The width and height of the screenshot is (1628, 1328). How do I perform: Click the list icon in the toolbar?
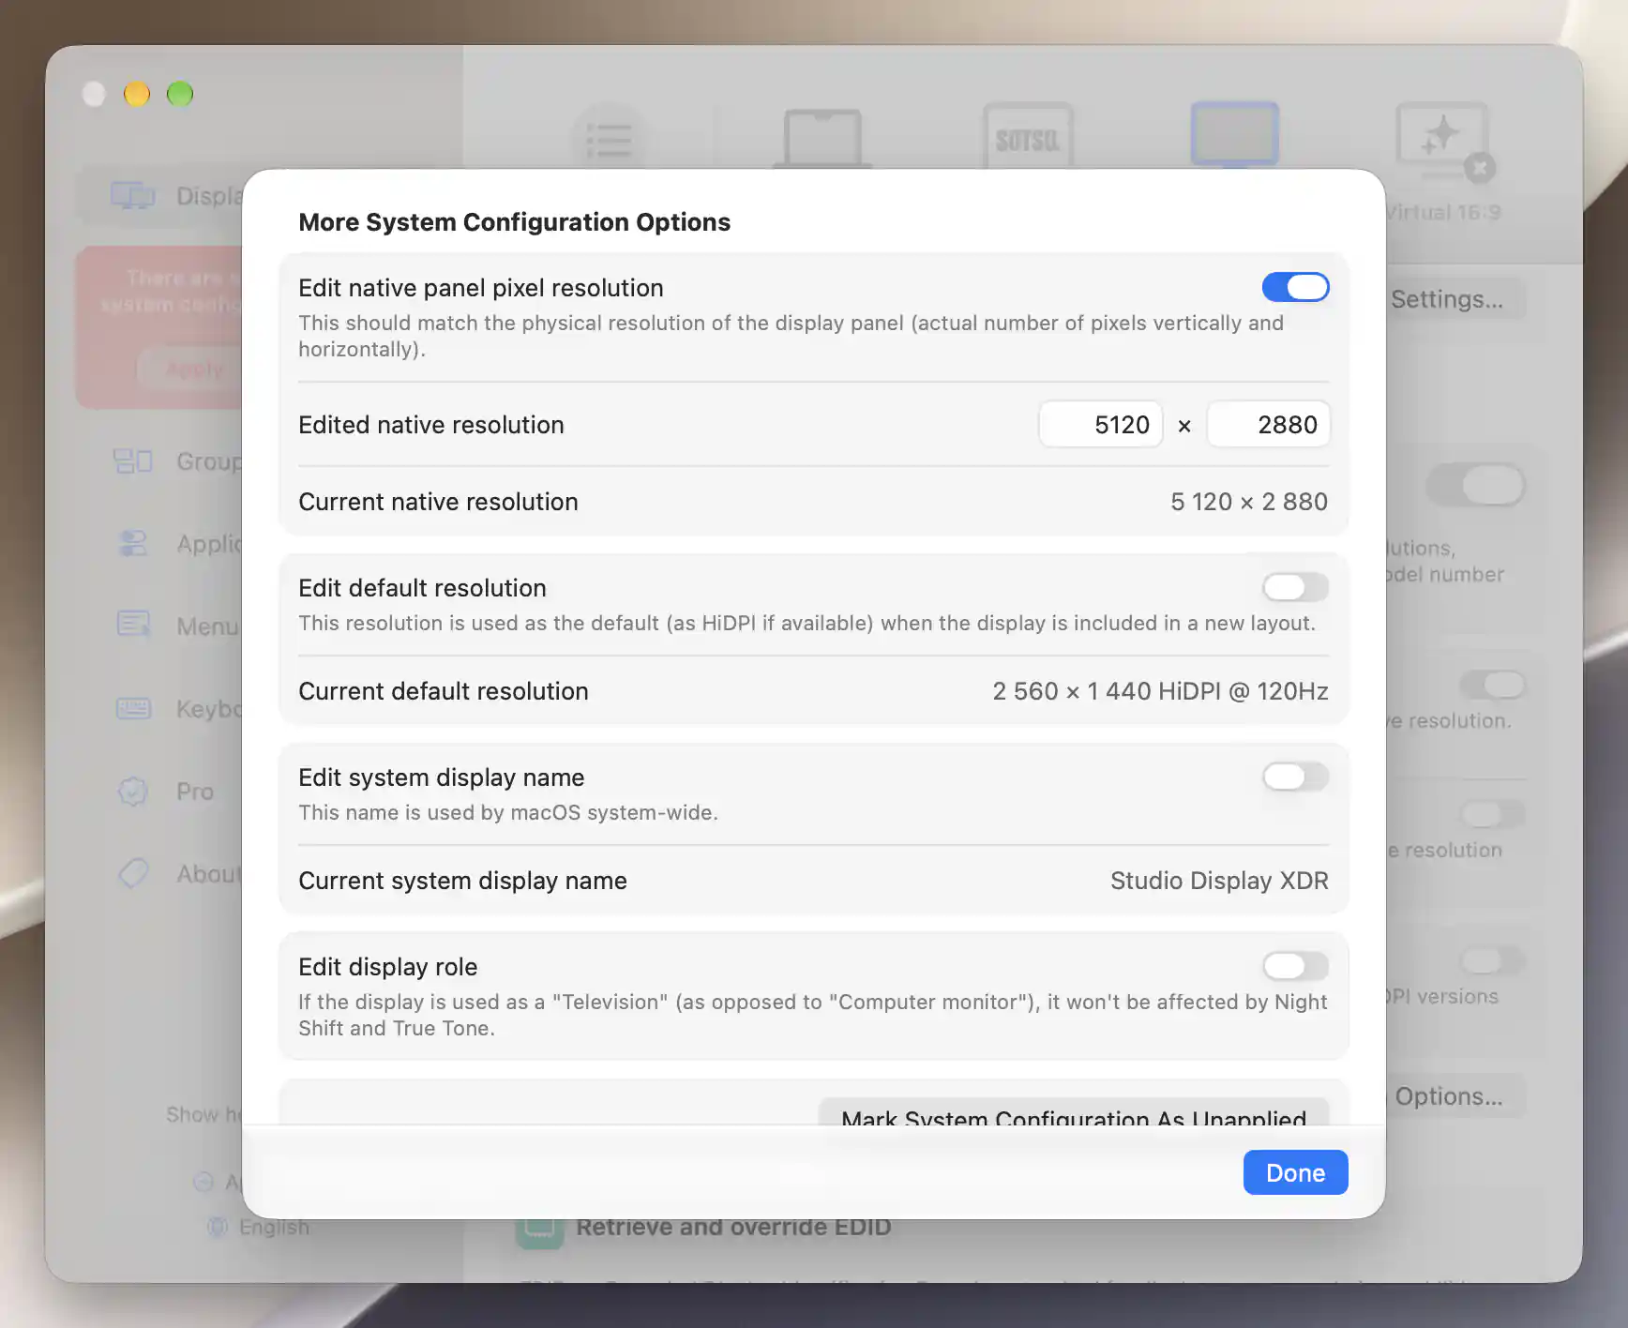pyautogui.click(x=610, y=139)
